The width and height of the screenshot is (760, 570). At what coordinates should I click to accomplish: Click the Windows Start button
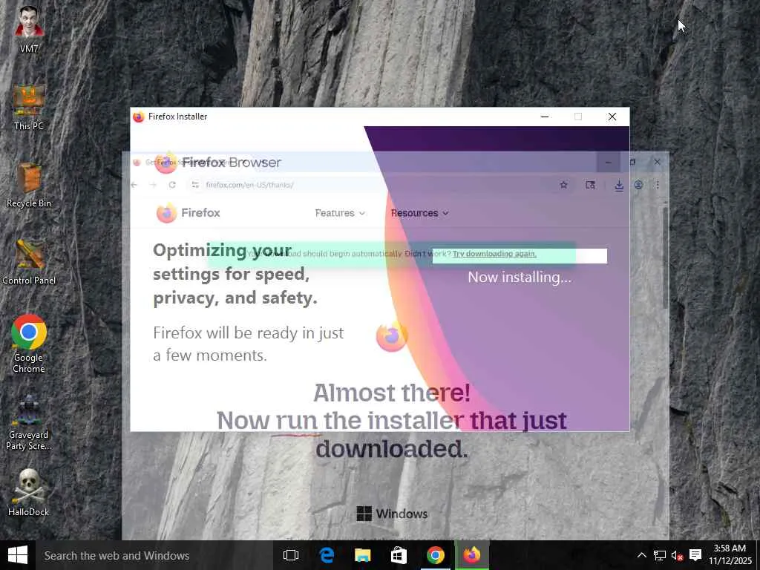tap(18, 555)
